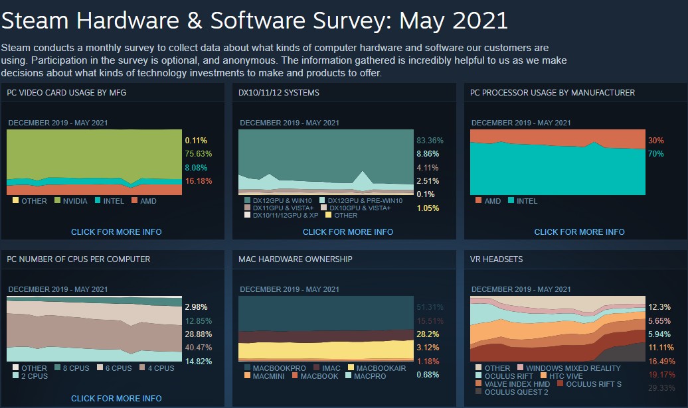Open more info for CPUs per computer
Screen dimensions: 688x408
coord(116,399)
